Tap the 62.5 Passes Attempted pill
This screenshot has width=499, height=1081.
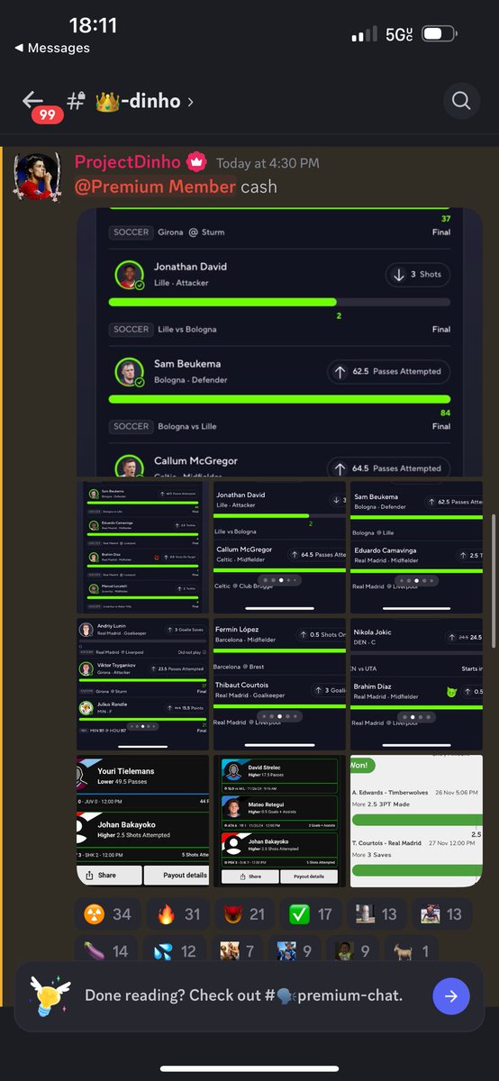[x=388, y=371]
